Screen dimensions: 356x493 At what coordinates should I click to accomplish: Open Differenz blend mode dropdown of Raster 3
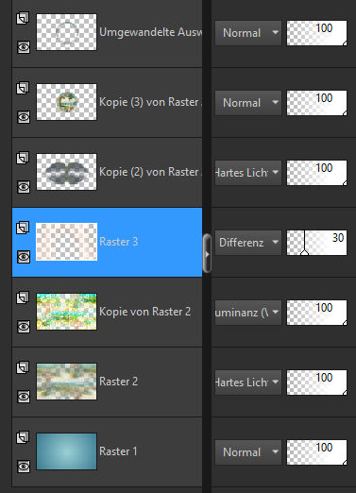tap(248, 243)
